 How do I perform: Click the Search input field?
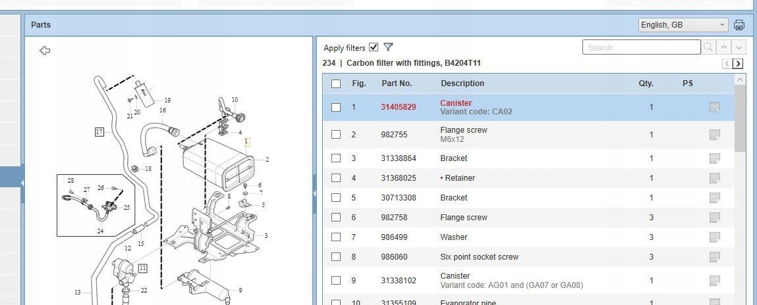(x=642, y=47)
